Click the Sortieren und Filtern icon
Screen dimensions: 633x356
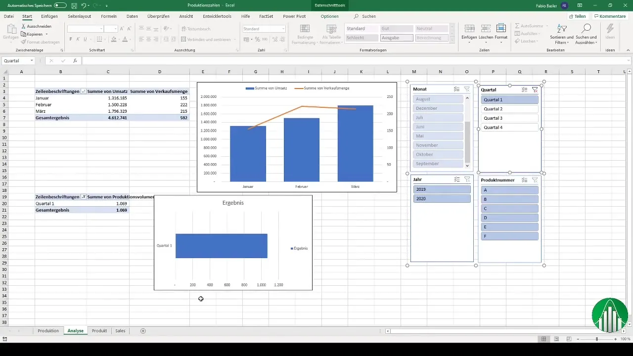(562, 29)
